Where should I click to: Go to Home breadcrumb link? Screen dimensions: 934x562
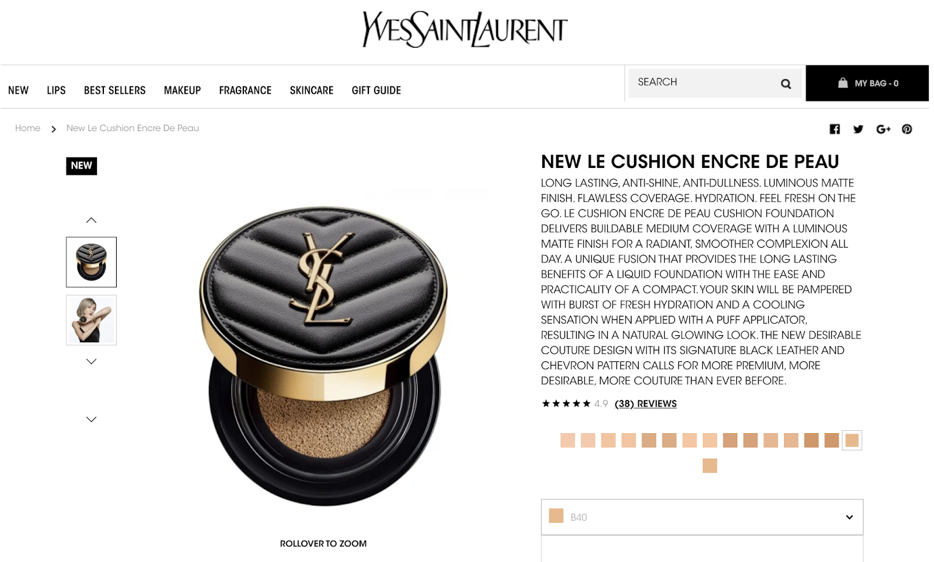tap(27, 128)
